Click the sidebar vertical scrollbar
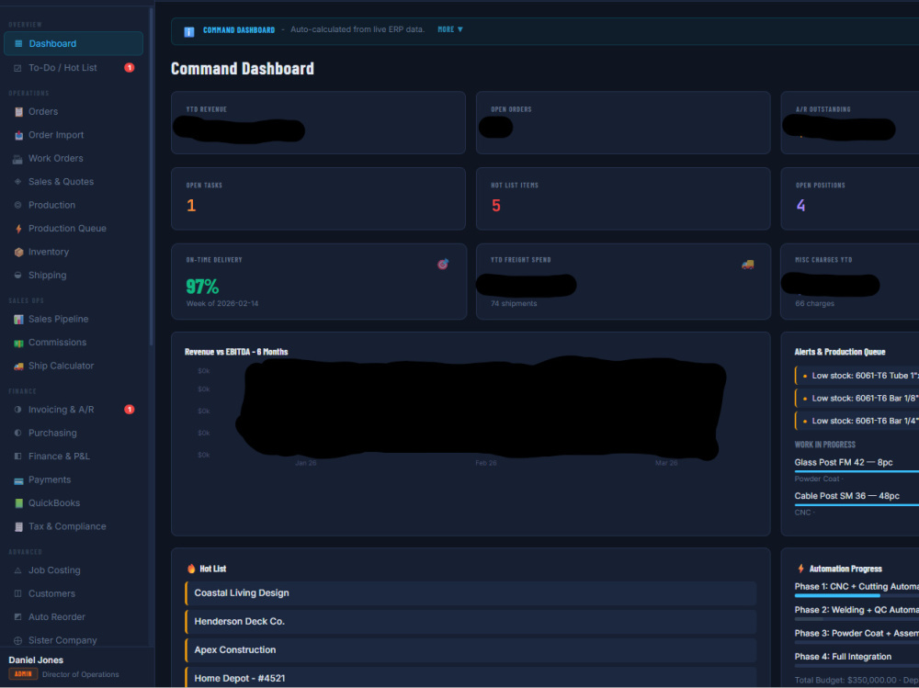 pyautogui.click(x=152, y=175)
